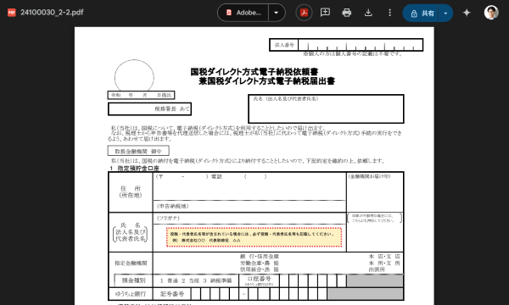The image size is (509, 305).
Task: Click the 1 指定預貯金口座 heading
Action: point(134,169)
